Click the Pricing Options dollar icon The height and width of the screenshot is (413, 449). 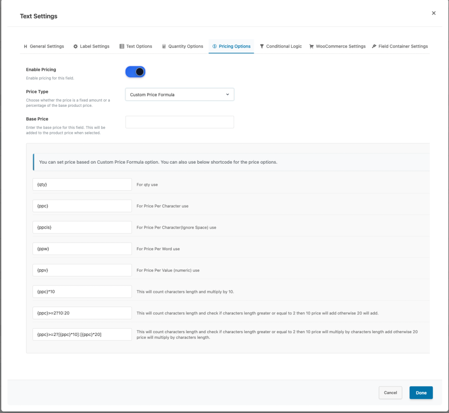pos(214,46)
